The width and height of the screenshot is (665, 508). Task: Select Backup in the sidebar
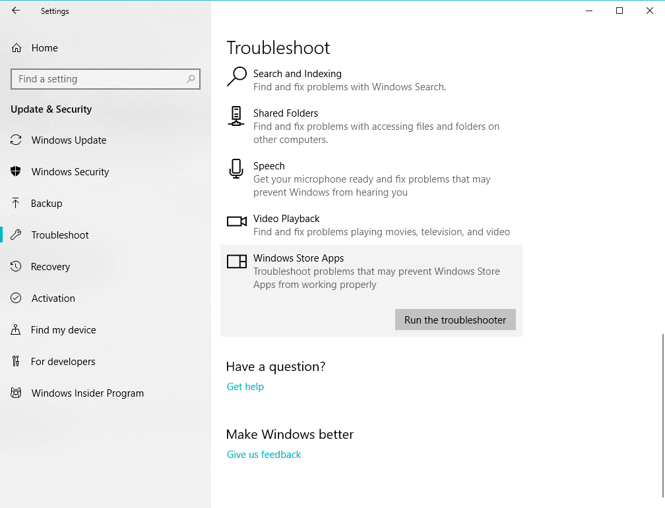105,204
